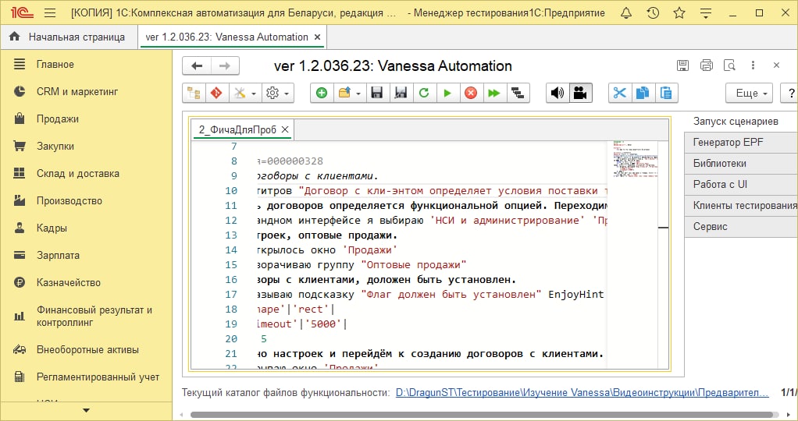Open Генератор EPF side tab
The height and width of the screenshot is (421, 798).
(x=741, y=143)
